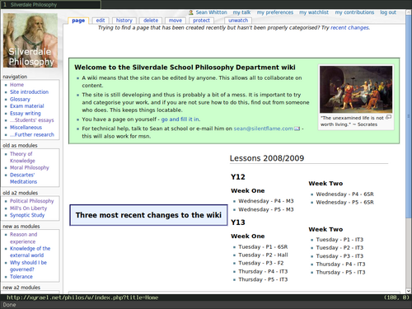Open Theory of Knowledge module link

tap(22, 157)
